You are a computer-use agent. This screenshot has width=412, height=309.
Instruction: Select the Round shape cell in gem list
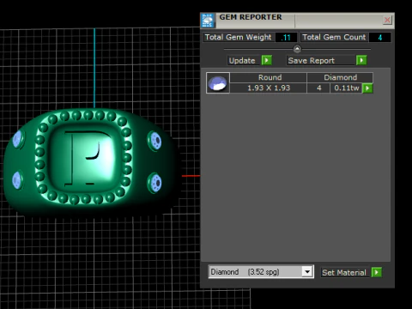[269, 77]
